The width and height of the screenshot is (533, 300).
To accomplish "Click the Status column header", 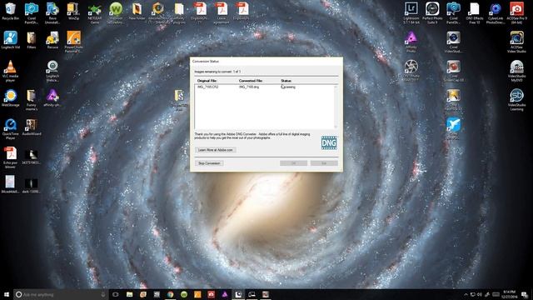I will [286, 81].
